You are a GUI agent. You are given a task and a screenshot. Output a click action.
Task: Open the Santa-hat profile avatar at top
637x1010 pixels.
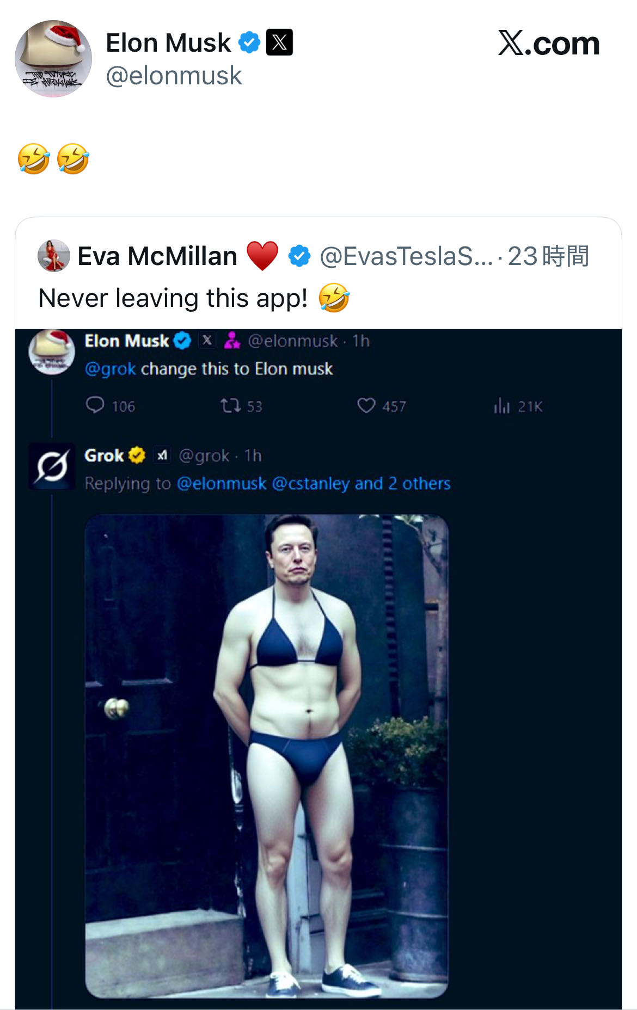(x=53, y=59)
